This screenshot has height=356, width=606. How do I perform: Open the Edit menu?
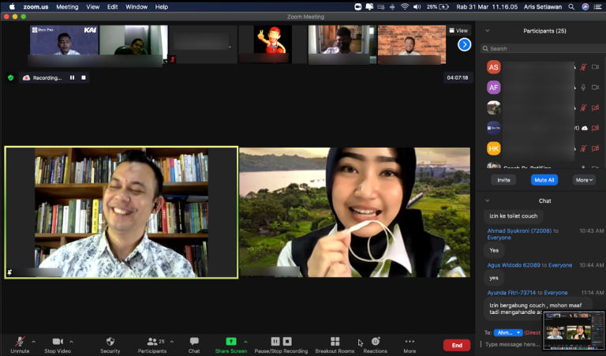point(113,6)
